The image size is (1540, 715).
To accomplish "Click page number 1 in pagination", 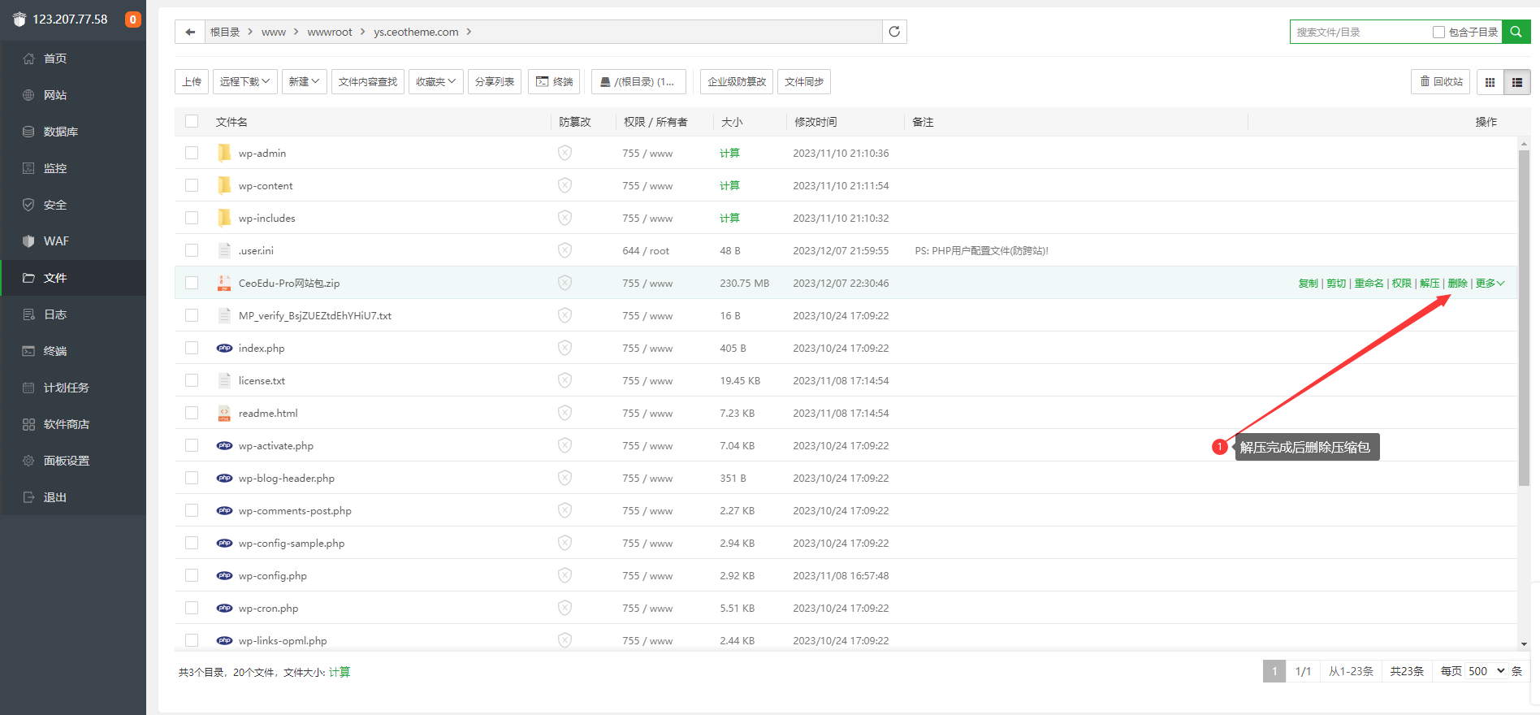I will pos(1274,671).
